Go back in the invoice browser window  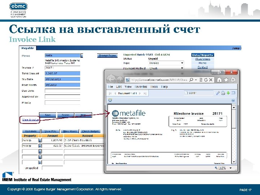111,79
